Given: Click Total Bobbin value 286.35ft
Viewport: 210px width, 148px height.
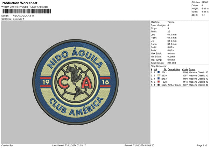Looking at the screenshot, I should click(x=171, y=63).
